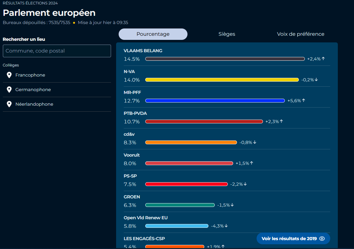Click the MR-PFF party name
The width and height of the screenshot is (354, 249).
pos(132,92)
